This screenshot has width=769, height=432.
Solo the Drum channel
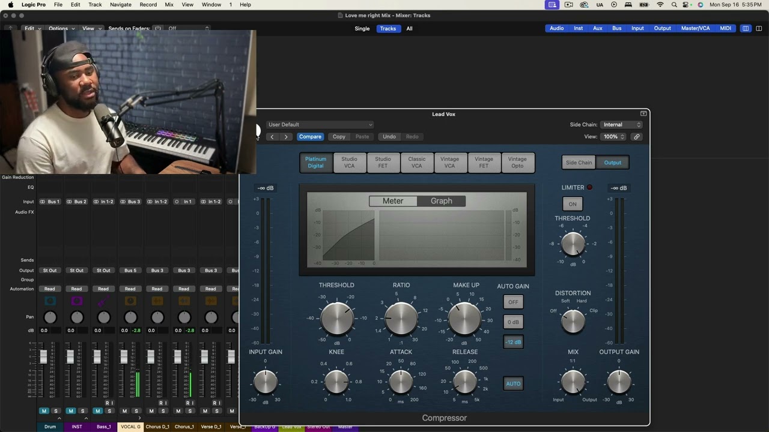[x=56, y=411]
